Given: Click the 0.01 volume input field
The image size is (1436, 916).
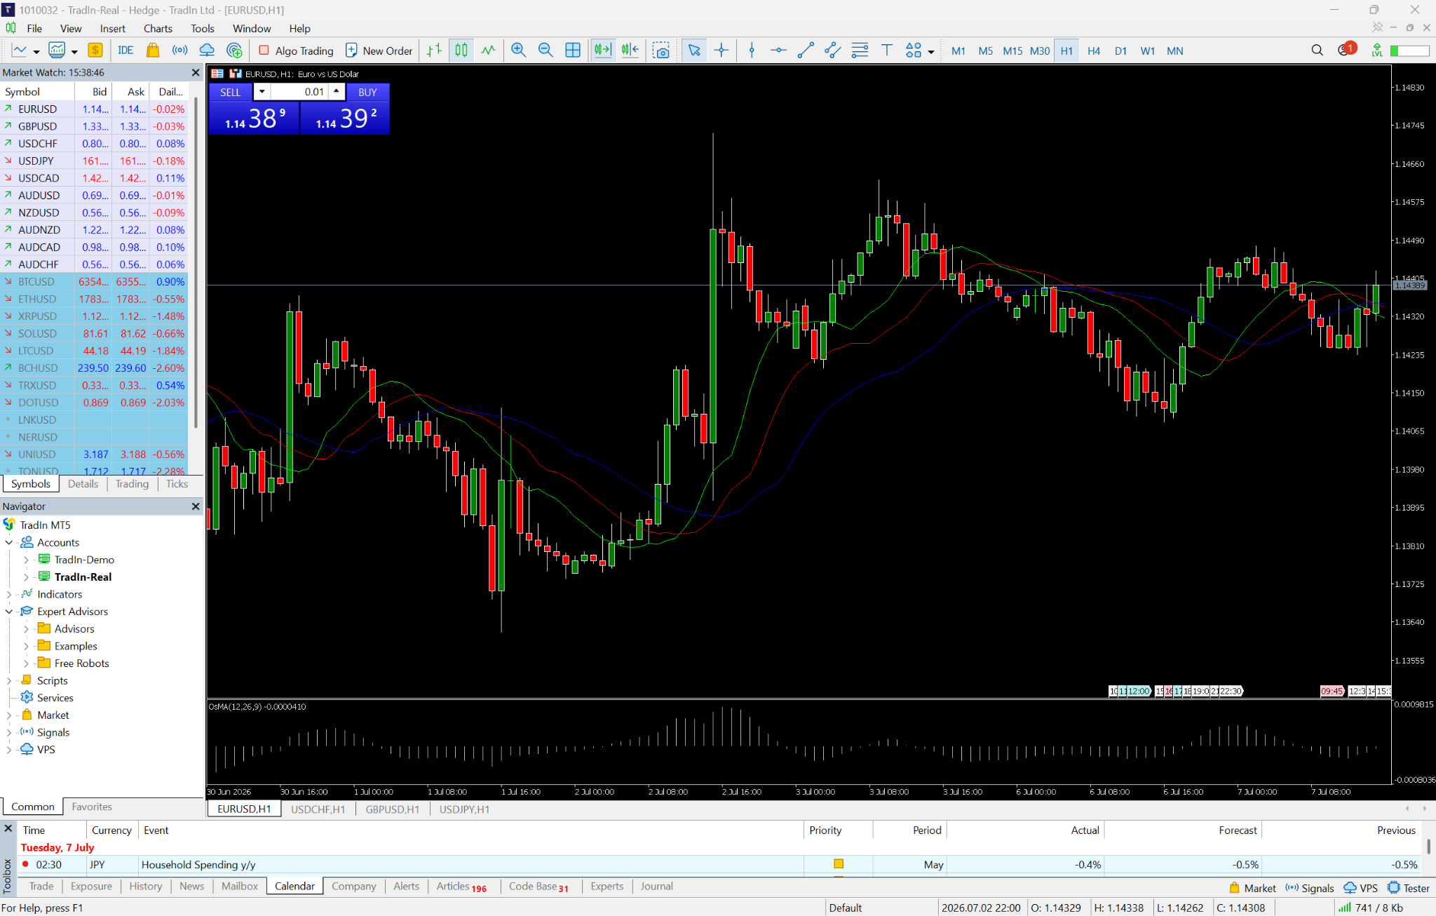Looking at the screenshot, I should point(299,92).
